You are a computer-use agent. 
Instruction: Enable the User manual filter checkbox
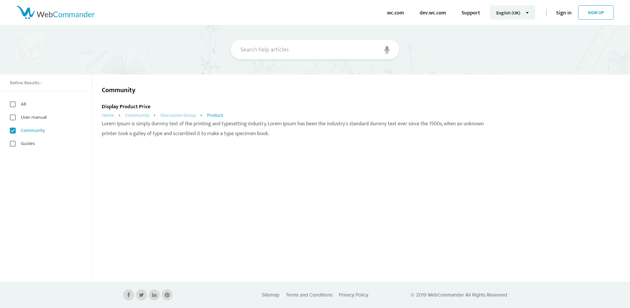pyautogui.click(x=13, y=117)
